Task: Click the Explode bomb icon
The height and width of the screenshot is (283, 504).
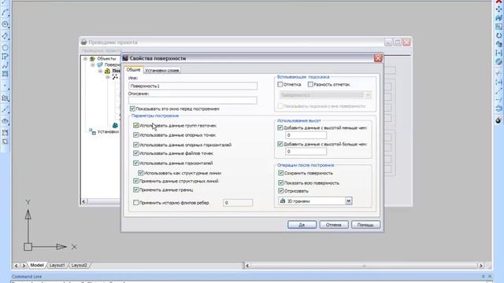Action: 498,120
